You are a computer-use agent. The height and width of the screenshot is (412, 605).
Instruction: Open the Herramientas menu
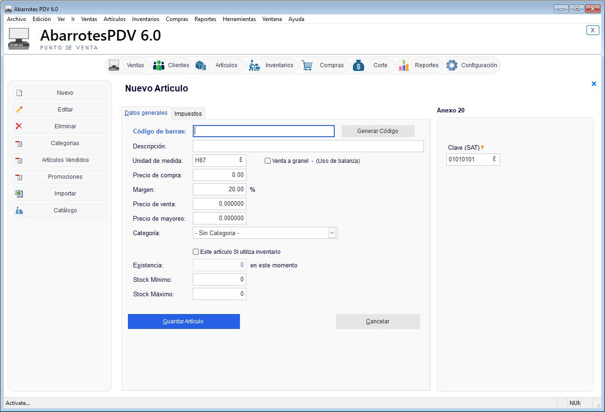tap(239, 19)
